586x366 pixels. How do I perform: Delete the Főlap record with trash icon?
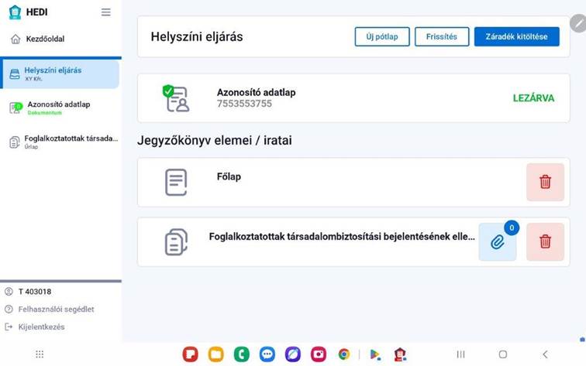tap(545, 182)
